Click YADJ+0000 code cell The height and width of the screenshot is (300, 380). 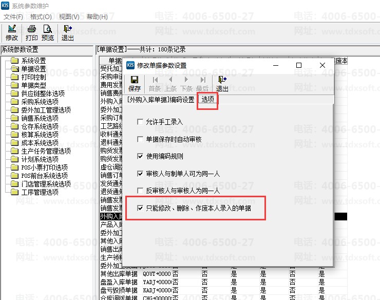point(157,283)
